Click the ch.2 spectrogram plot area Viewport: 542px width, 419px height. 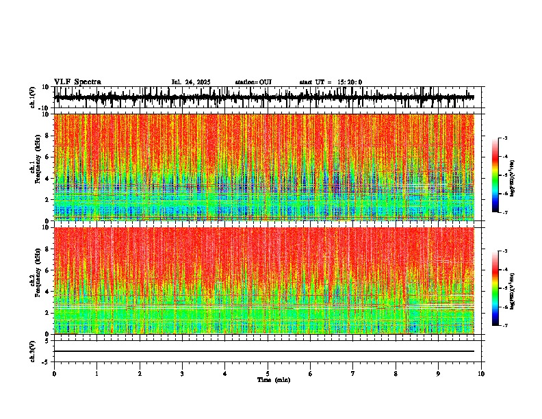coord(263,281)
